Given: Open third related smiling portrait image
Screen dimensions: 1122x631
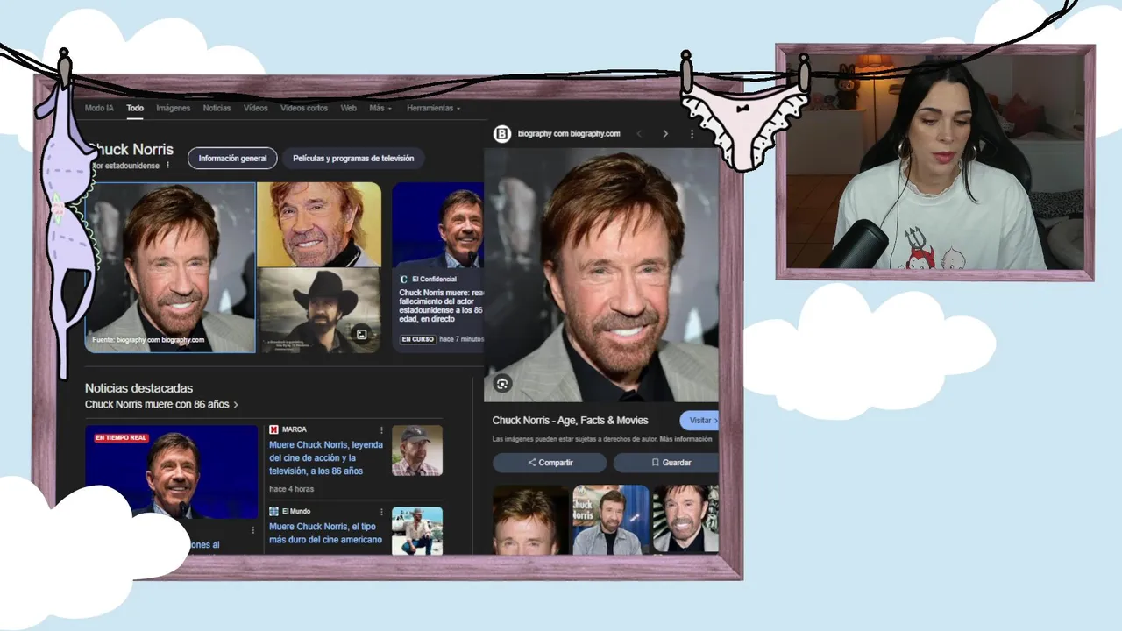Looking at the screenshot, I should (x=685, y=520).
